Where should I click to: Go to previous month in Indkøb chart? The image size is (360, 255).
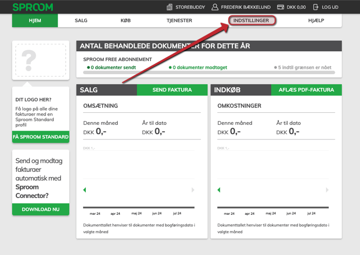coord(219,190)
